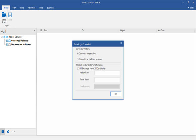Open the View ribbon tab

(14, 8)
